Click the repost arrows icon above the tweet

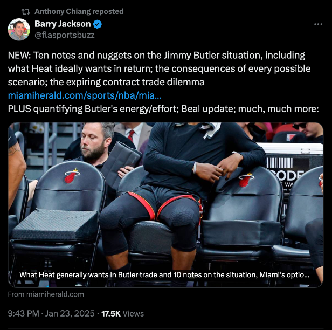[x=26, y=12]
